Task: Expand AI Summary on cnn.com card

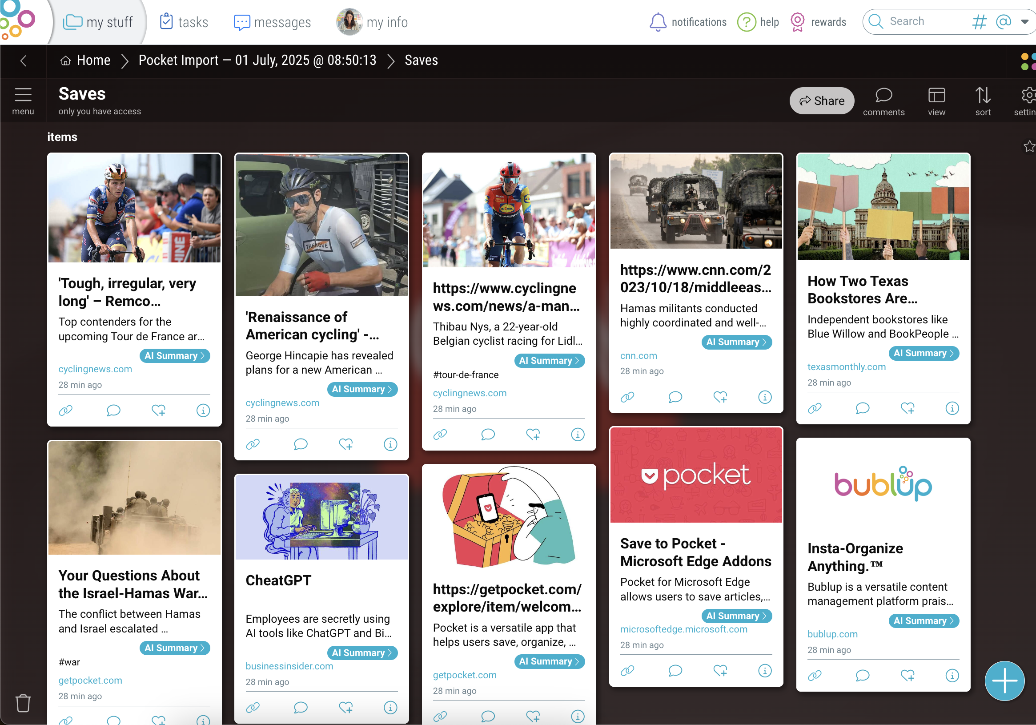Action: (x=736, y=342)
